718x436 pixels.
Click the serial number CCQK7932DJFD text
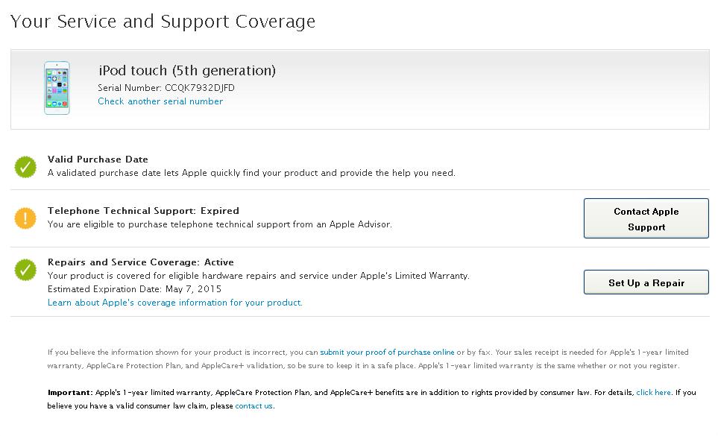[199, 87]
